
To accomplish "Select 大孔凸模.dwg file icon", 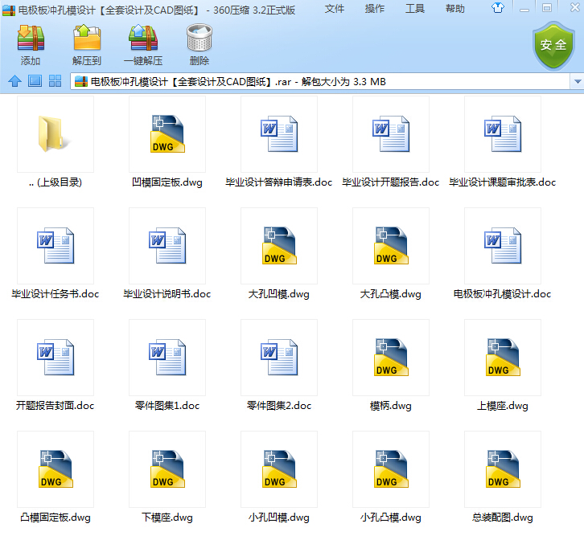I will [x=391, y=246].
